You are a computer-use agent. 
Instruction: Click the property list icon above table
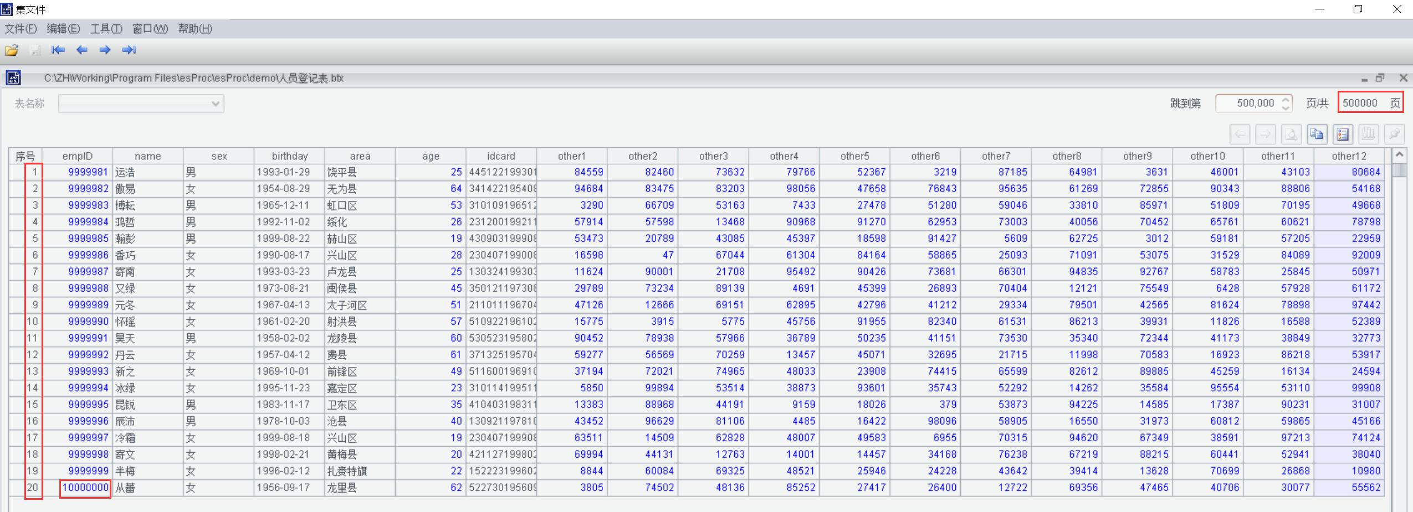pyautogui.click(x=1342, y=134)
